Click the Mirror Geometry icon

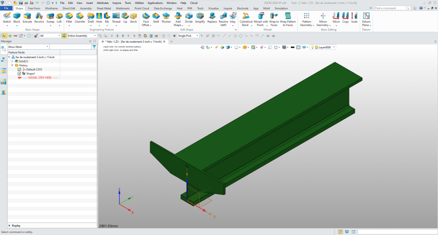[323, 16]
